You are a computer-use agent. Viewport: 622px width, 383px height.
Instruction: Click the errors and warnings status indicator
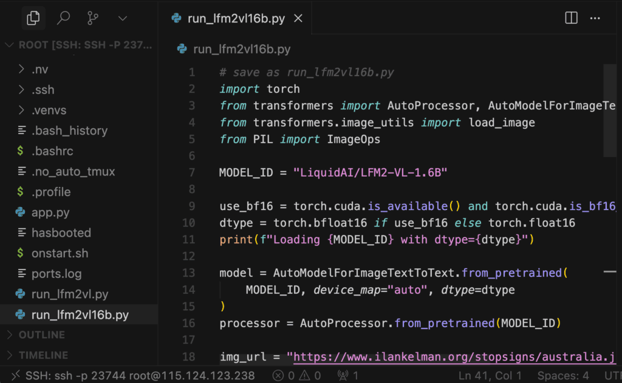point(304,376)
